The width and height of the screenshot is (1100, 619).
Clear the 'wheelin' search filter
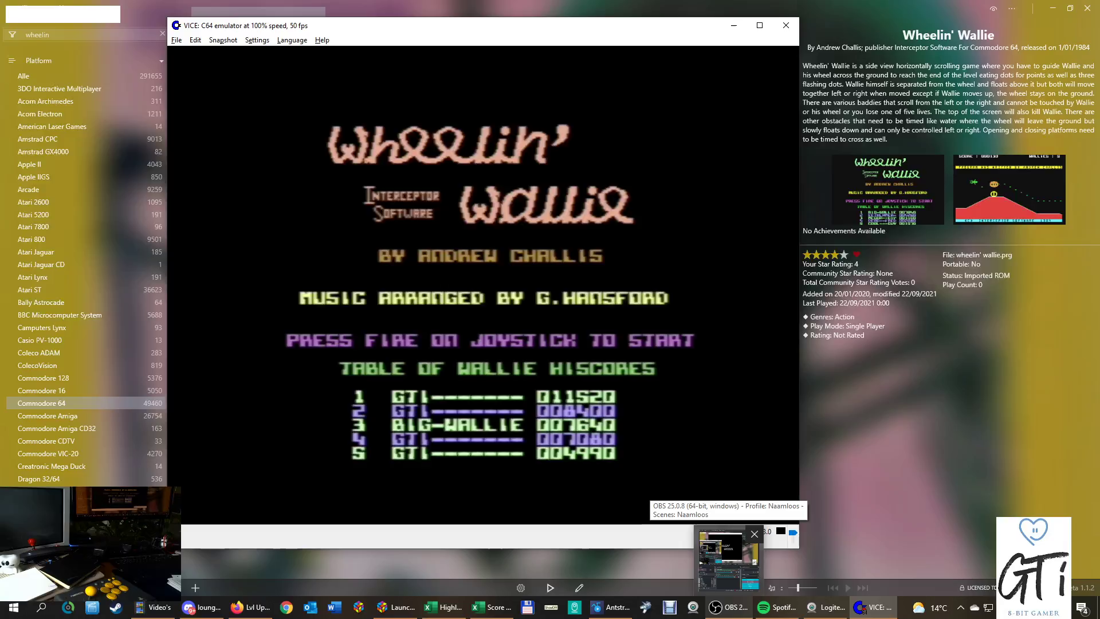[x=162, y=34]
